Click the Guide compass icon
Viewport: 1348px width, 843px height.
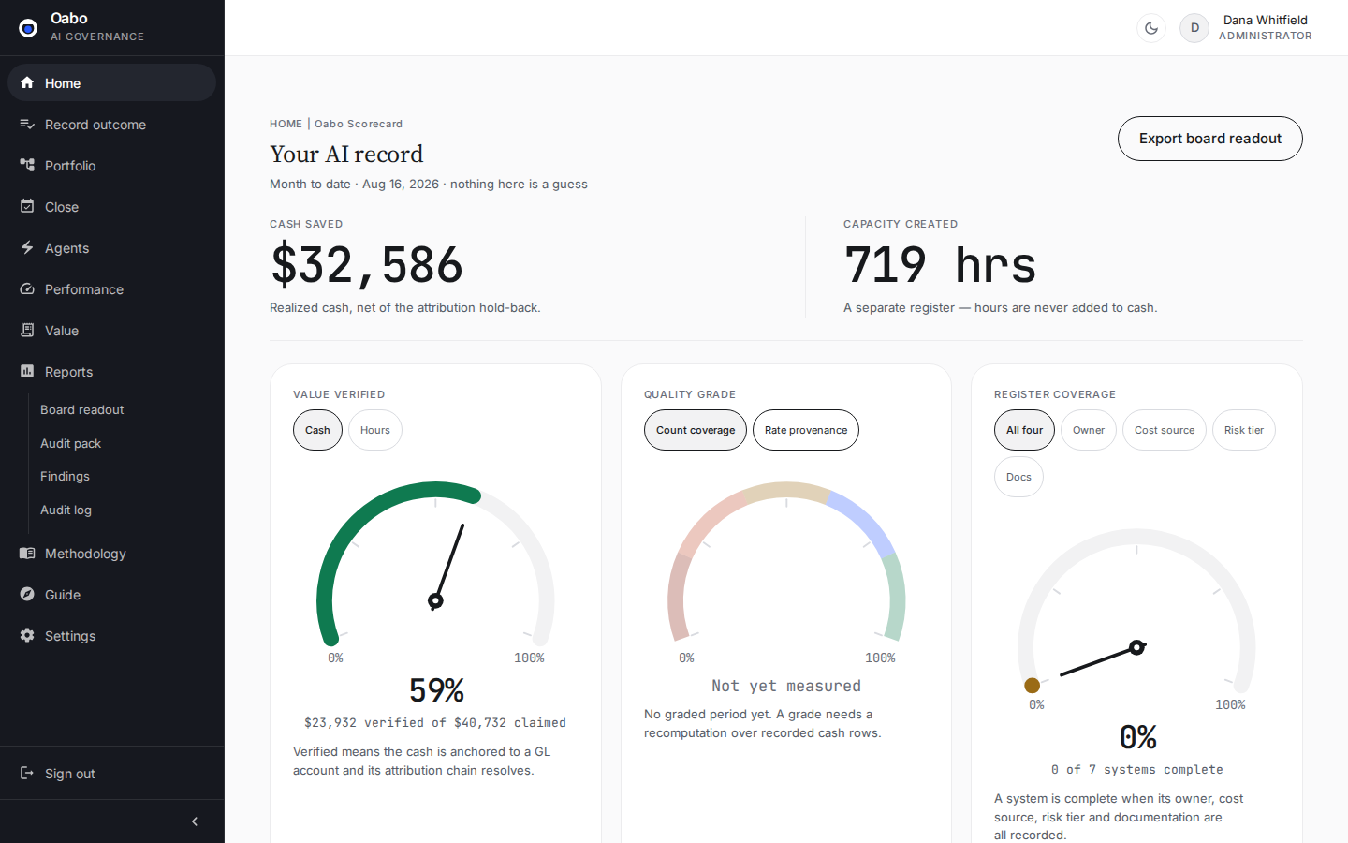[x=27, y=594]
